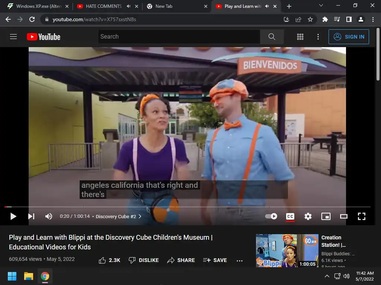Focus the YouTube Search field
Viewport: 381px width, 285px height.
(x=179, y=37)
